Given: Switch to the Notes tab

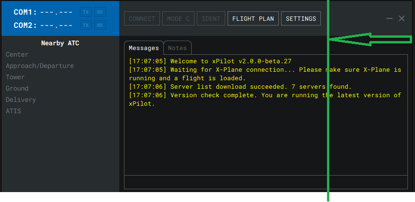Looking at the screenshot, I should pos(177,48).
